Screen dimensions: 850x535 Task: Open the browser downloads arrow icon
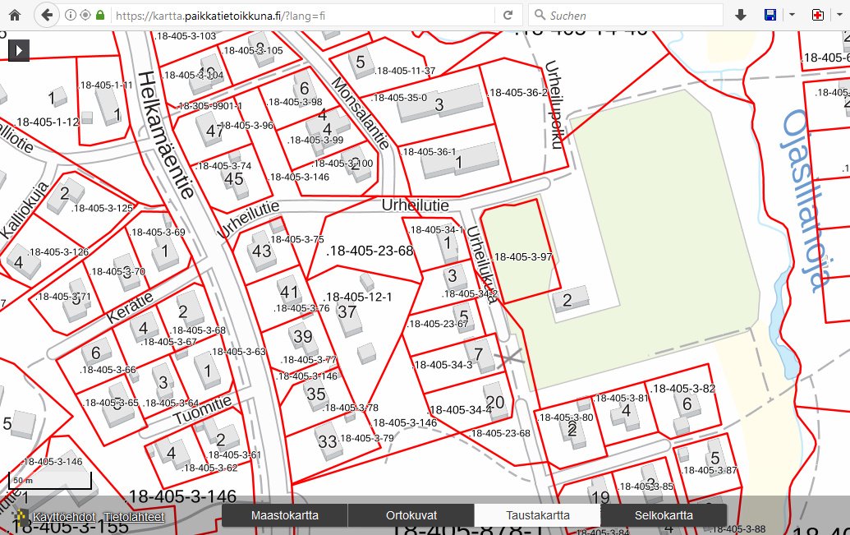click(x=740, y=15)
